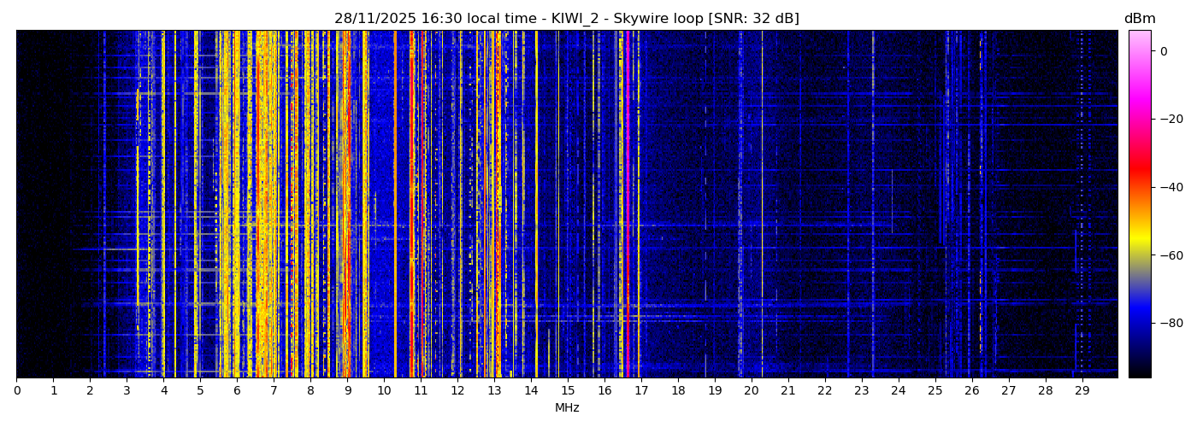Viewport: 1197px width, 427px height.
Task: Click the 10 MHz x-axis tick label
Action: coord(384,390)
